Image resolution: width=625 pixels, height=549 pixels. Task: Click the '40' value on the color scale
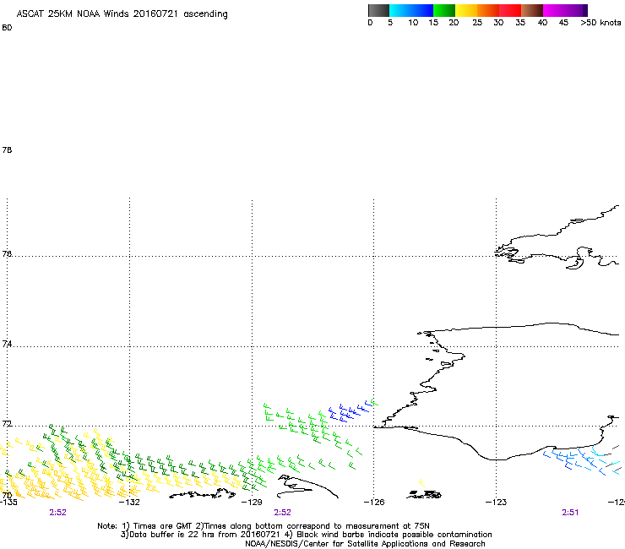pos(542,23)
